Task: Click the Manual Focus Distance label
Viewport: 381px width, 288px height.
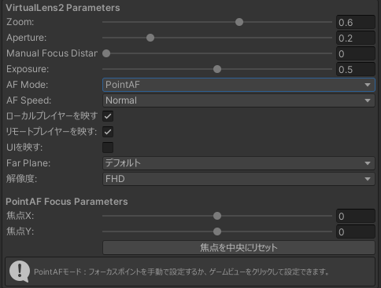Action: [52, 53]
